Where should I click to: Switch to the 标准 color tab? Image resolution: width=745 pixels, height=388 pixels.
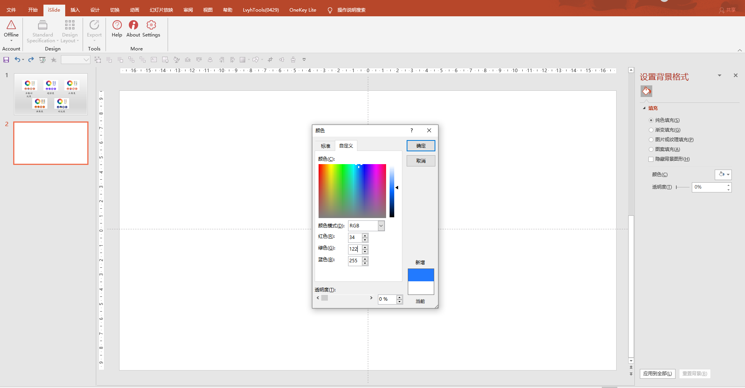point(325,146)
